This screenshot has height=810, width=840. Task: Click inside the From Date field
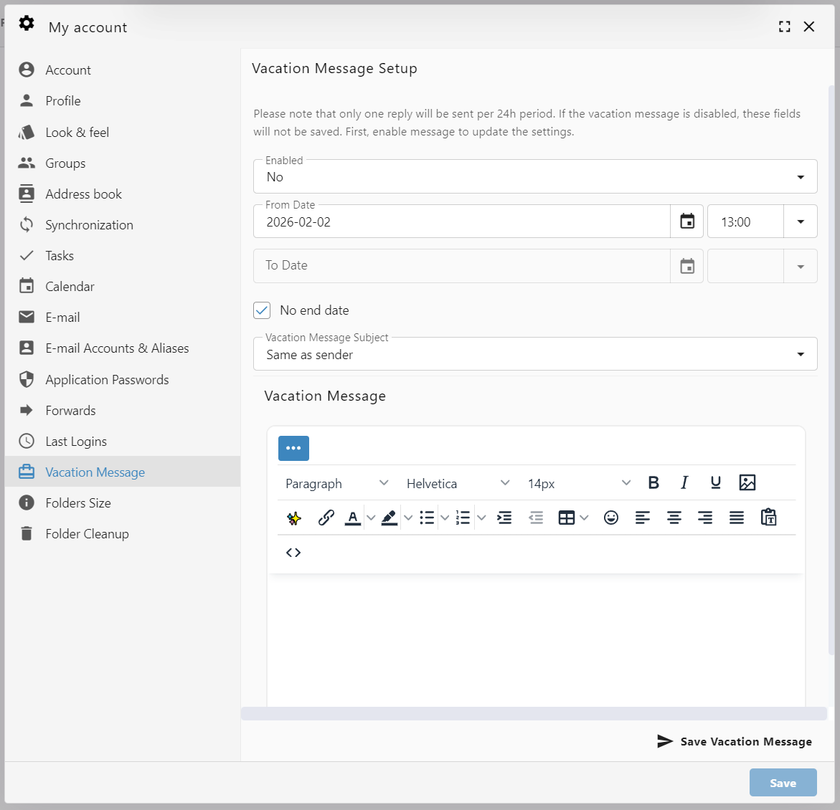coord(459,222)
